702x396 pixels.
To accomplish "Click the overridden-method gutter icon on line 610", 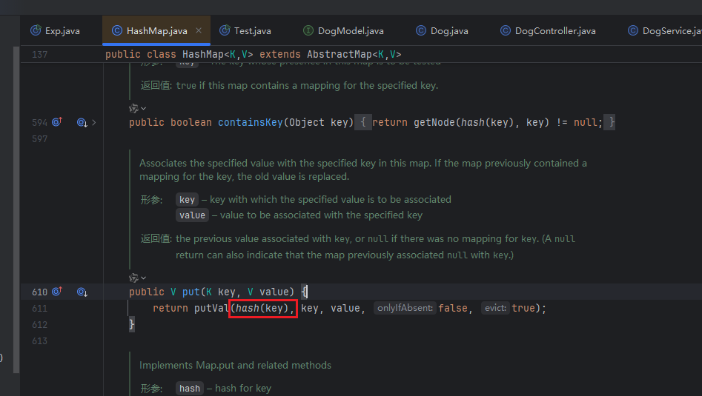I will [x=82, y=292].
